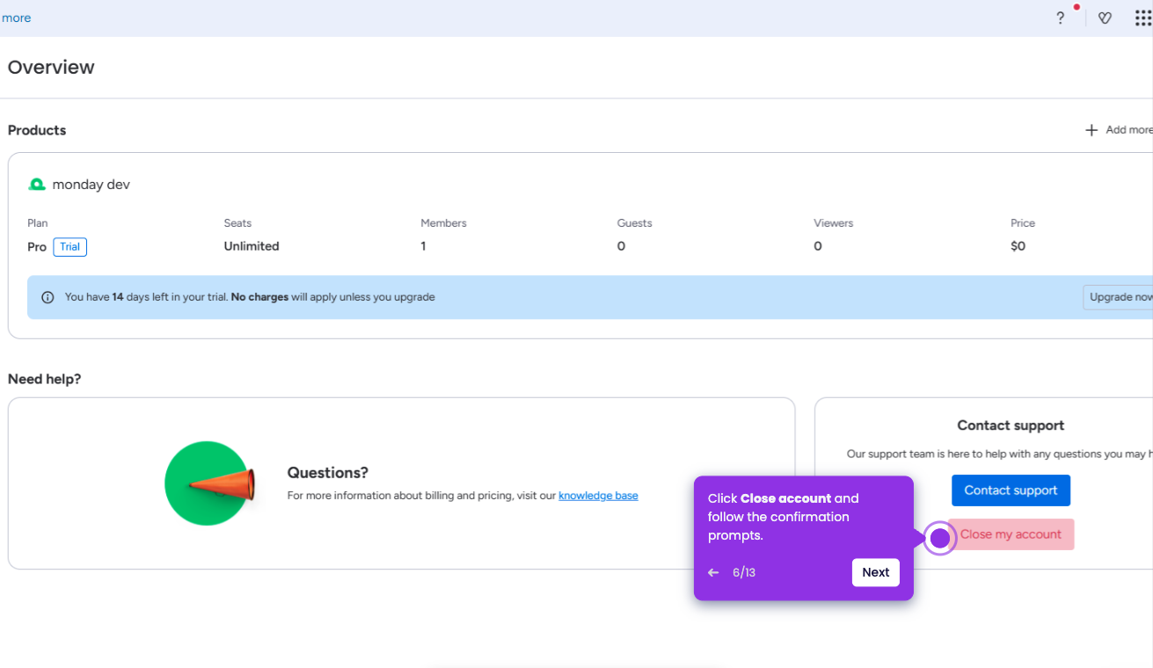Click Next in the tutorial tooltip
1153x668 pixels.
point(876,572)
